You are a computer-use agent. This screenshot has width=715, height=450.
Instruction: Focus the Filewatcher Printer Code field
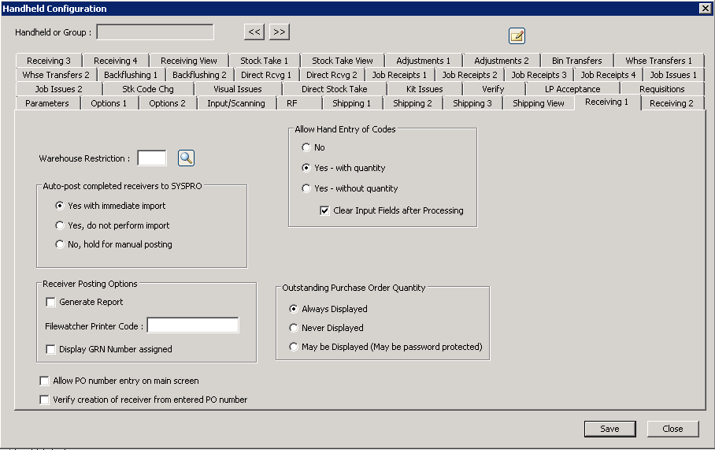coord(192,325)
